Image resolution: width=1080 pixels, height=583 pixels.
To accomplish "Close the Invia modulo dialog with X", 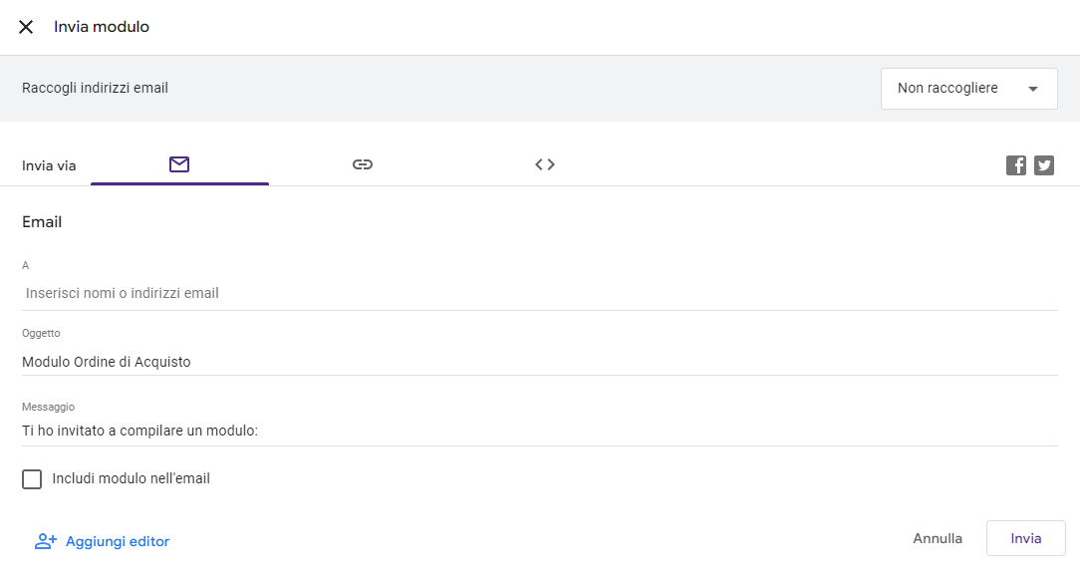I will point(26,27).
